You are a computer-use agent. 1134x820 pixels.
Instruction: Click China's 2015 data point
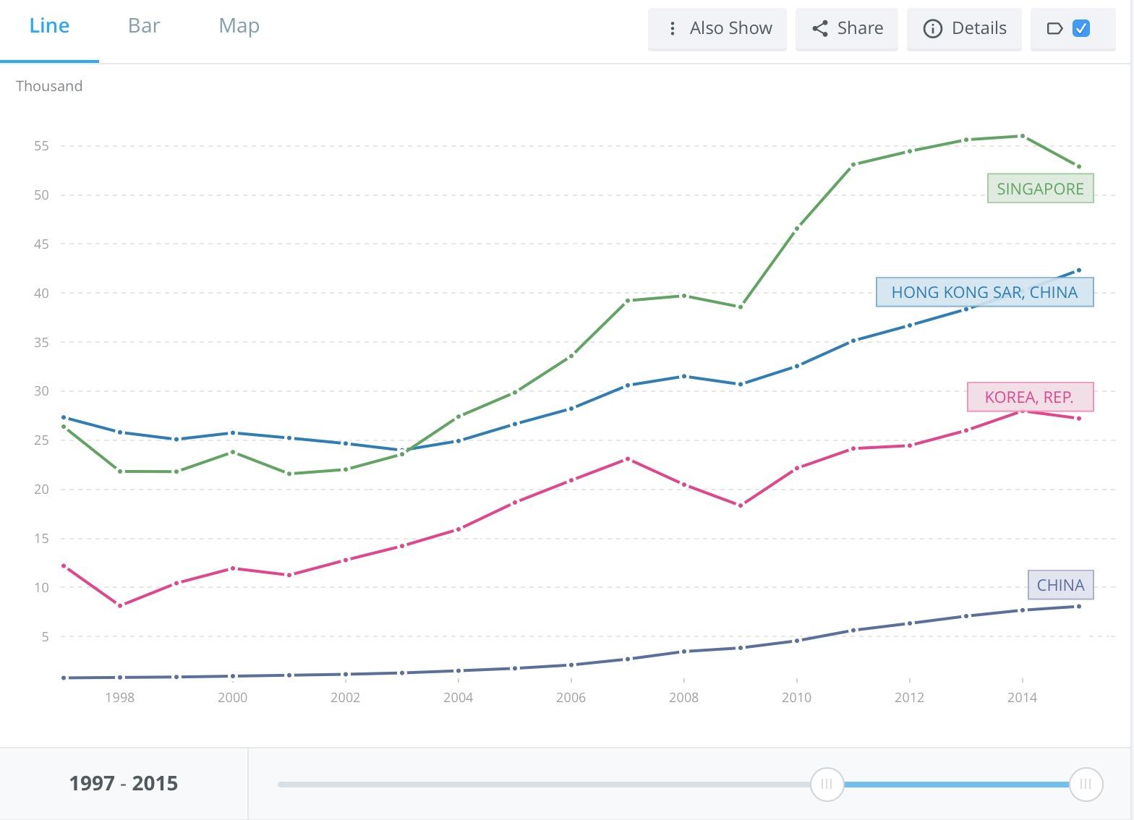(1079, 606)
